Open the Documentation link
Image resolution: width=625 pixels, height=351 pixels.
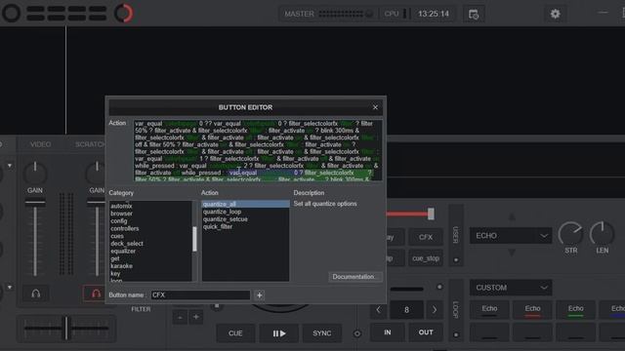pyautogui.click(x=354, y=277)
